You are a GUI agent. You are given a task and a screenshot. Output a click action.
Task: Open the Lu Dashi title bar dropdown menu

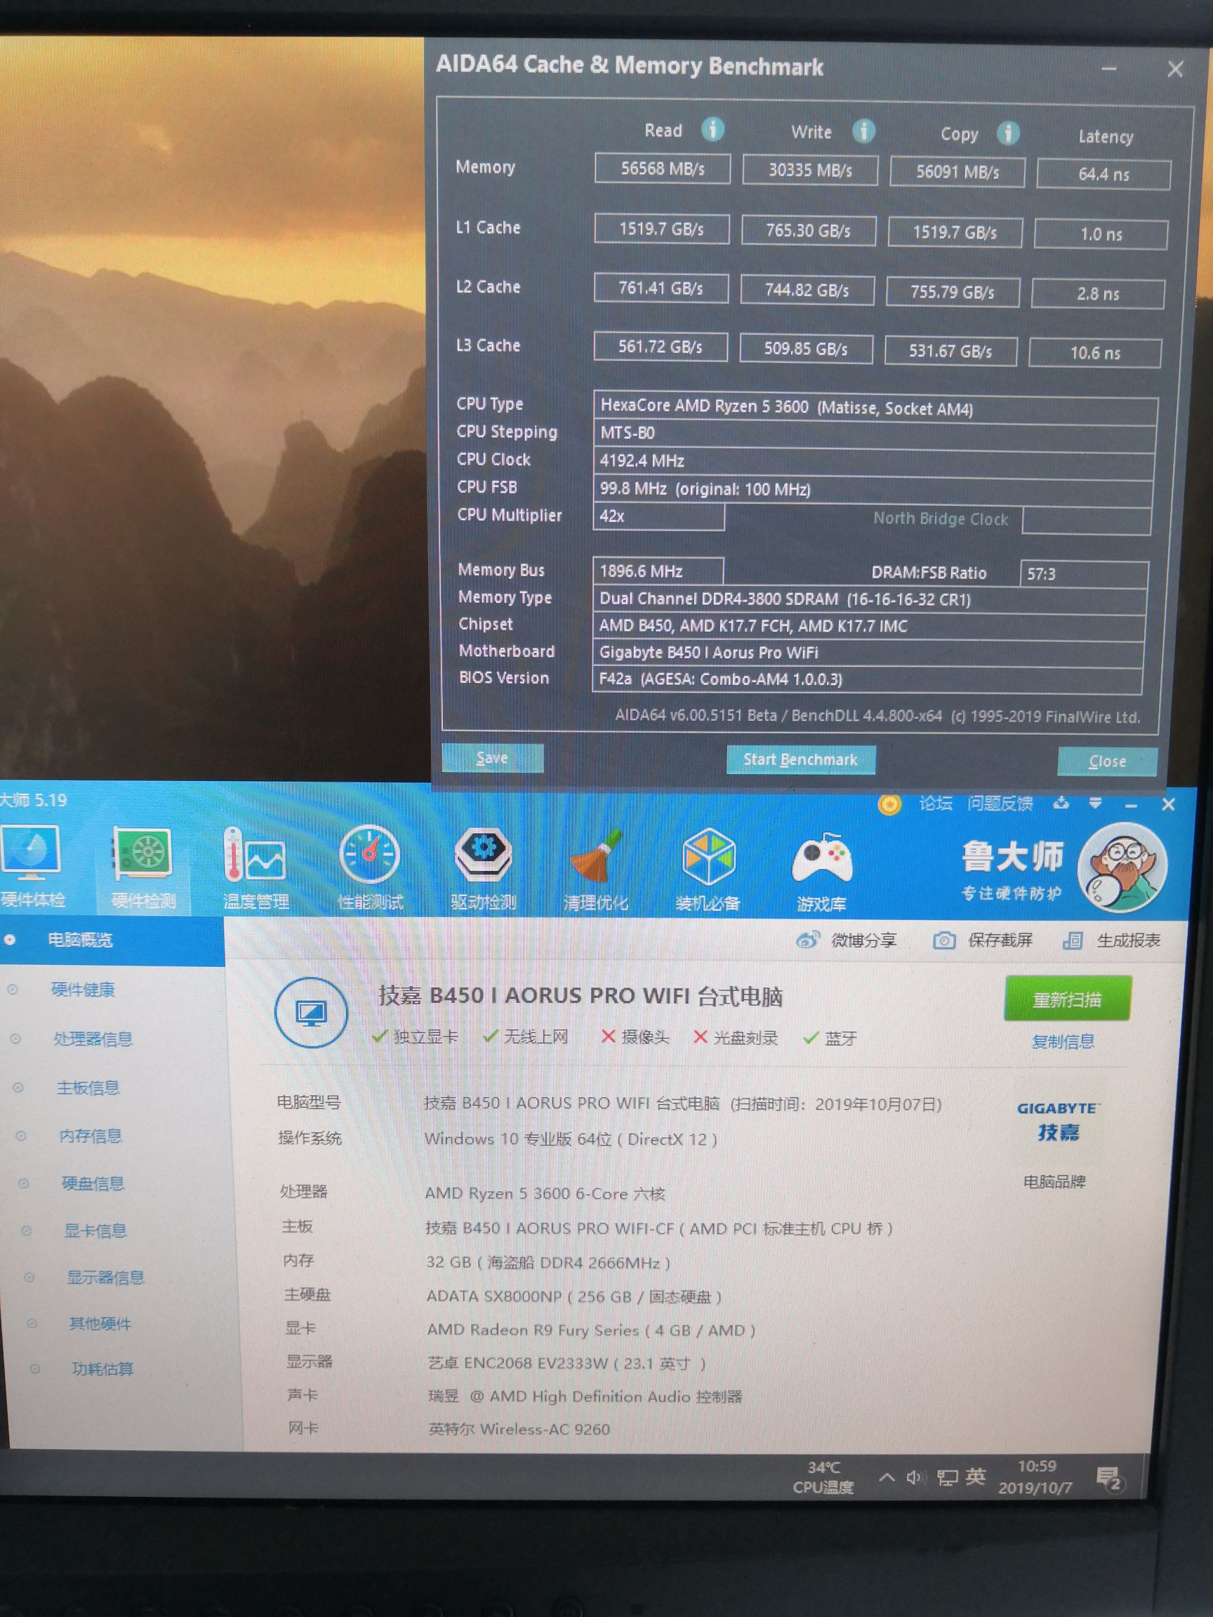1095,804
